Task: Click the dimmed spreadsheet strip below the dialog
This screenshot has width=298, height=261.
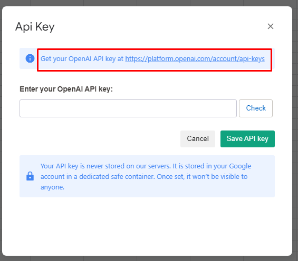Action: pyautogui.click(x=149, y=258)
